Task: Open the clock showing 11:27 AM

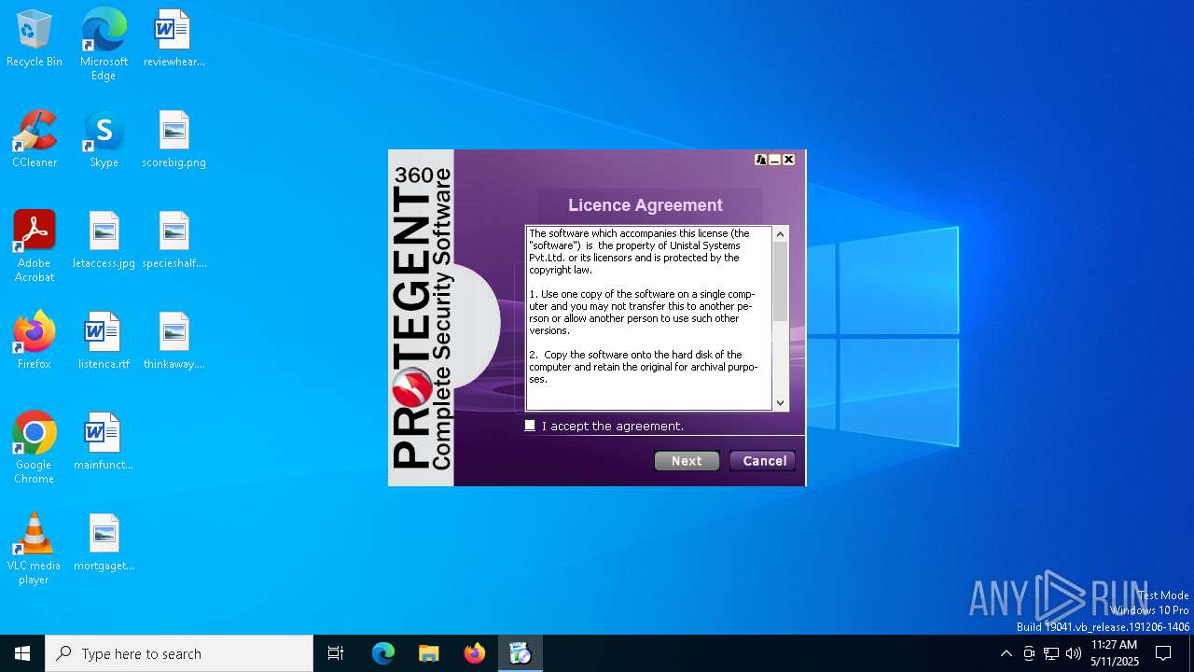Action: [x=1115, y=653]
